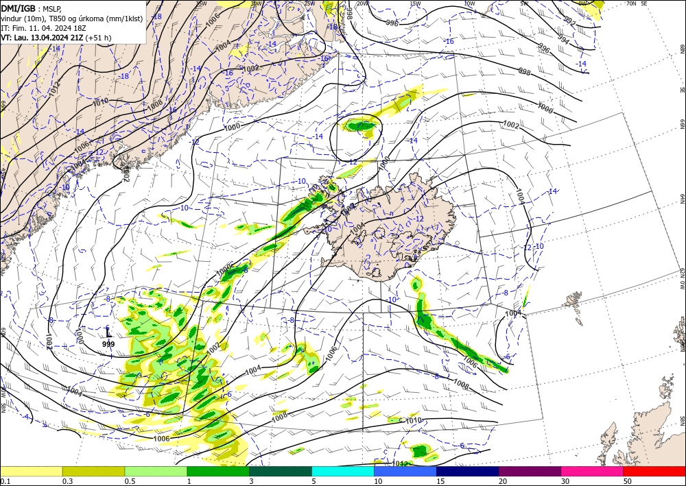Click the 'VT: Lau. 13.04.2024 21Z (+51 h)' line
The width and height of the screenshot is (686, 486).
coord(56,38)
